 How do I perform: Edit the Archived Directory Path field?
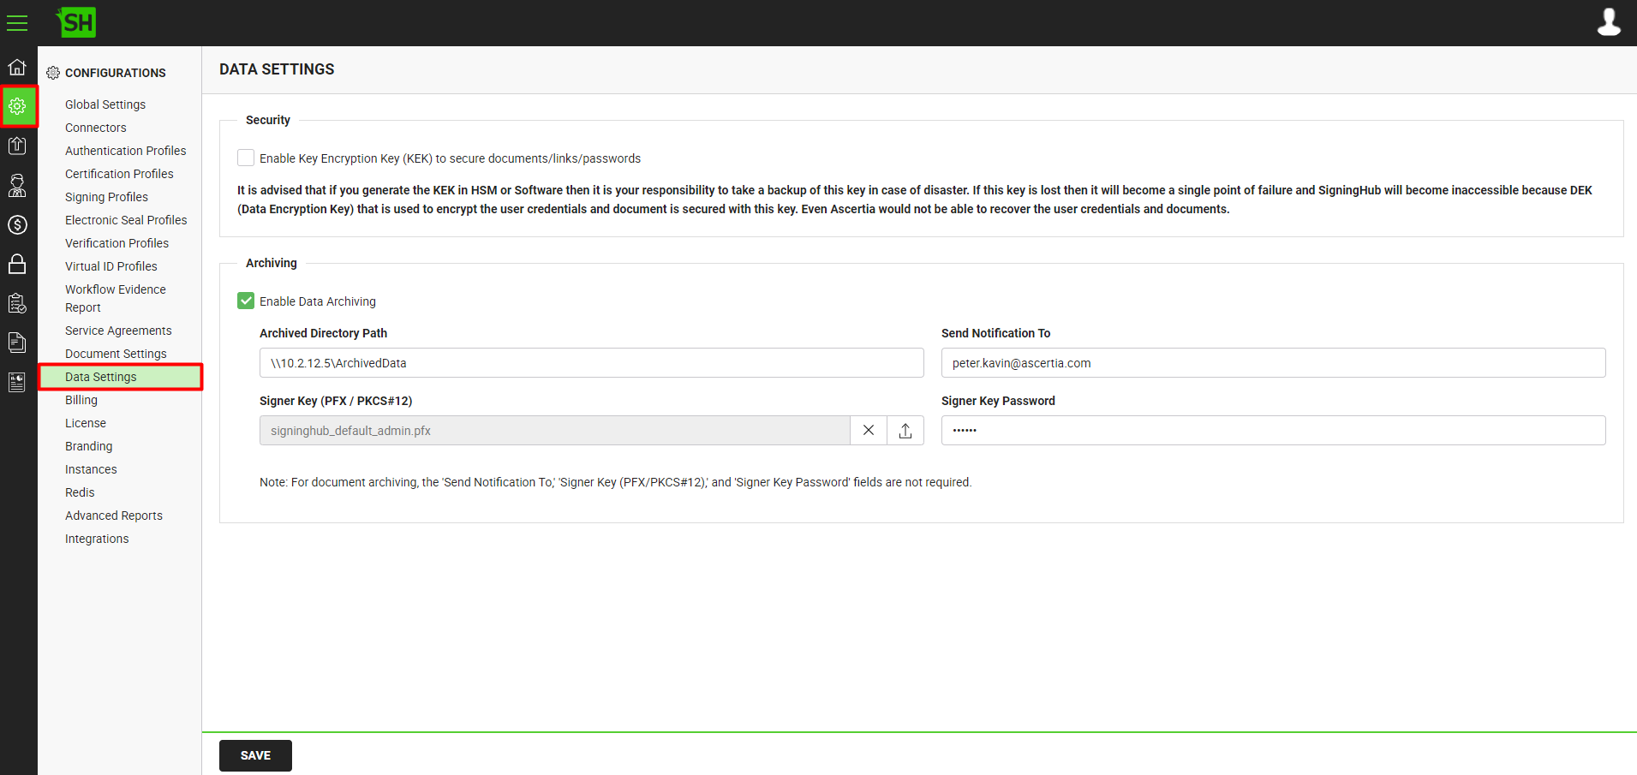pyautogui.click(x=591, y=362)
